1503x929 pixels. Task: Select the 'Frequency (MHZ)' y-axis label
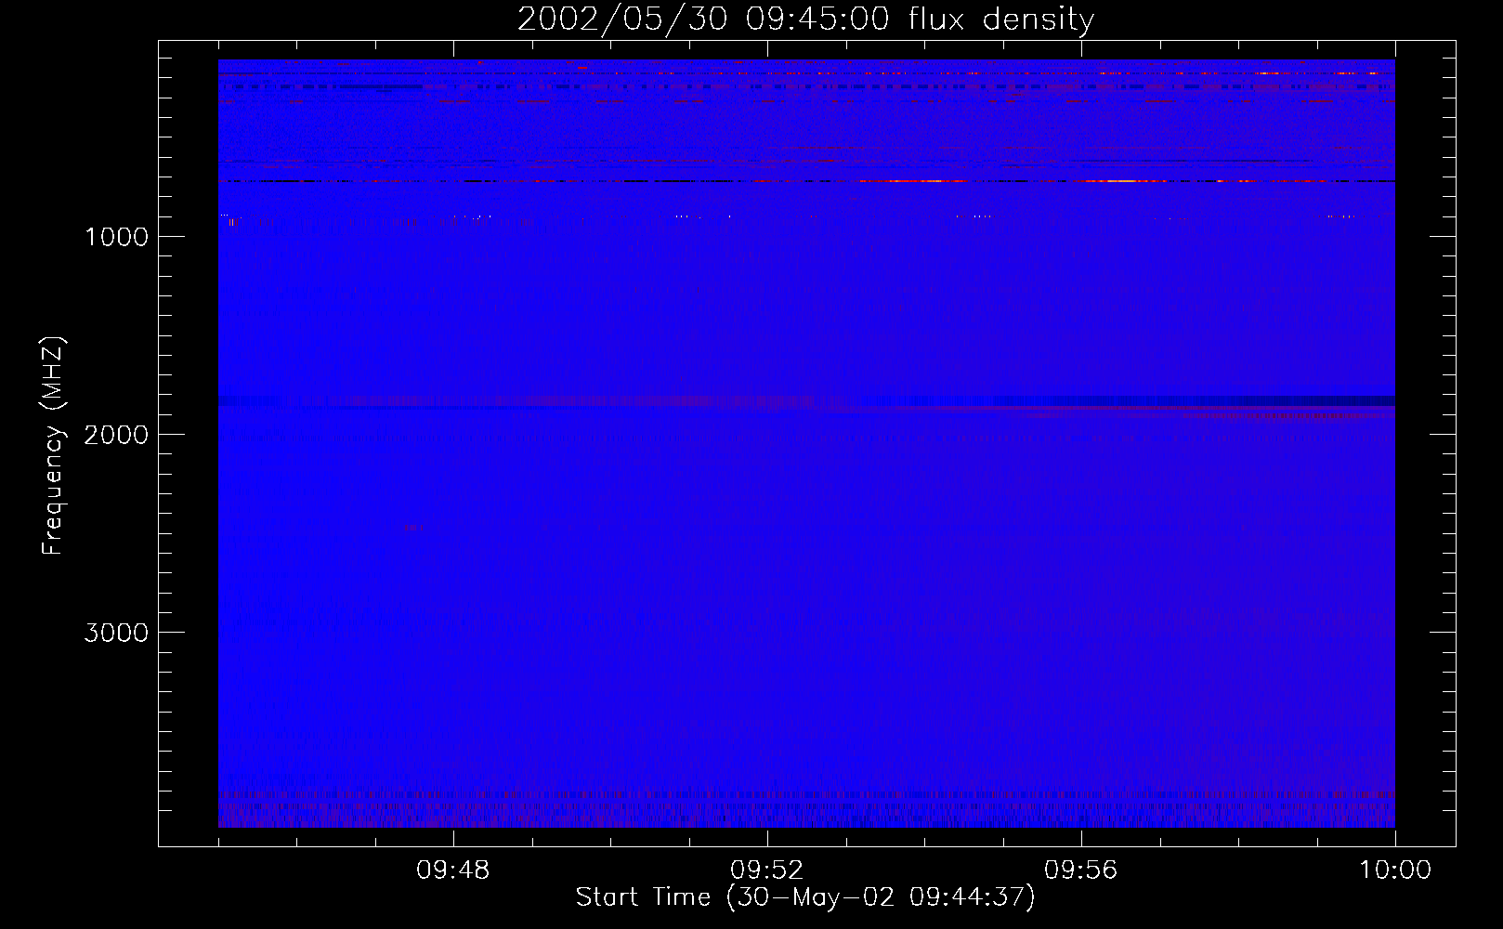point(53,446)
